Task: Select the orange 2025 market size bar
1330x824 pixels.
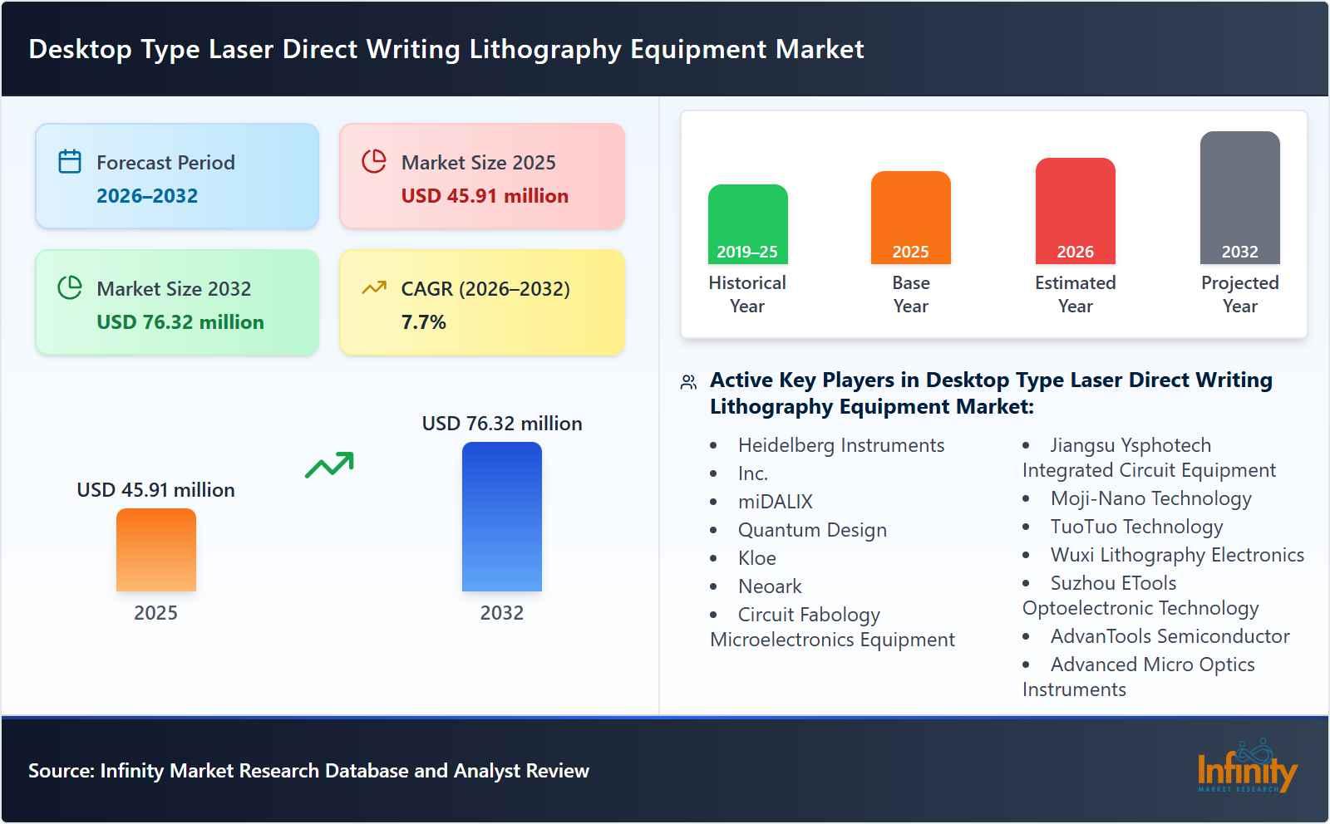Action: (x=155, y=548)
